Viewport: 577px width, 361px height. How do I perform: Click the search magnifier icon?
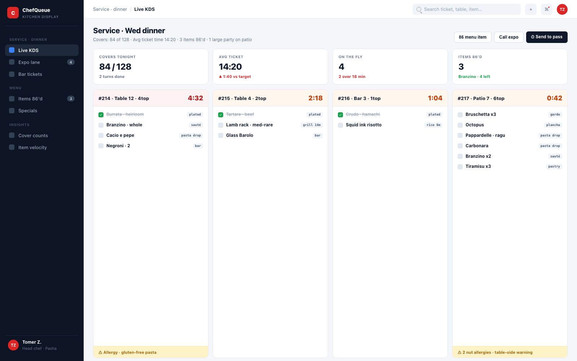tap(419, 9)
